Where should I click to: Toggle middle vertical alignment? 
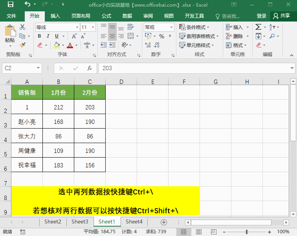(112, 27)
